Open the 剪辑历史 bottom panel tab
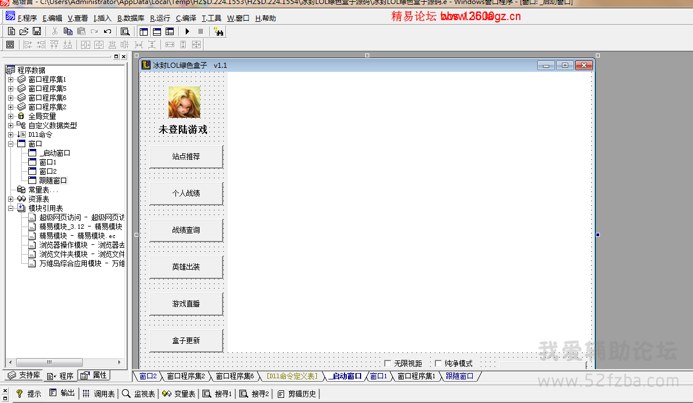Viewport: 693px width, 403px height. pyautogui.click(x=296, y=394)
